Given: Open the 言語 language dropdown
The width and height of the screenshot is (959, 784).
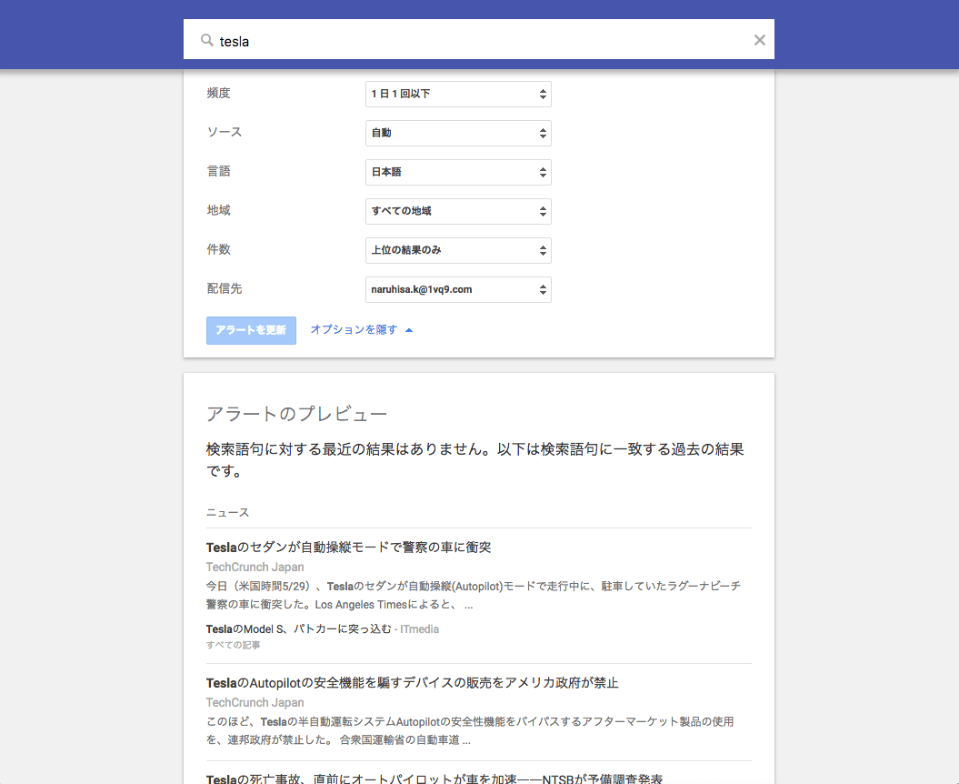Looking at the screenshot, I should [x=458, y=173].
